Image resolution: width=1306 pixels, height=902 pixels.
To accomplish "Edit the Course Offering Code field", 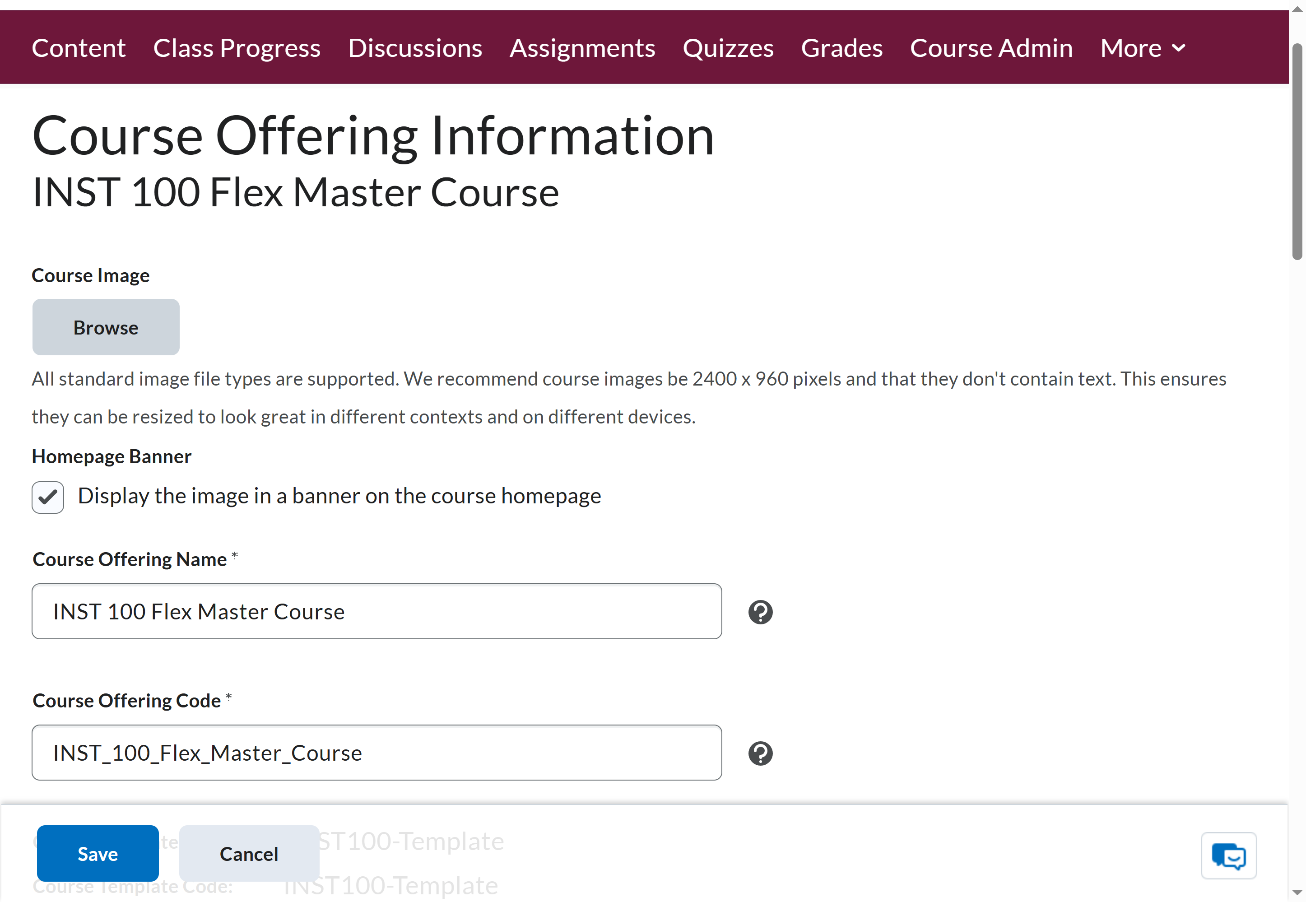I will (x=377, y=753).
